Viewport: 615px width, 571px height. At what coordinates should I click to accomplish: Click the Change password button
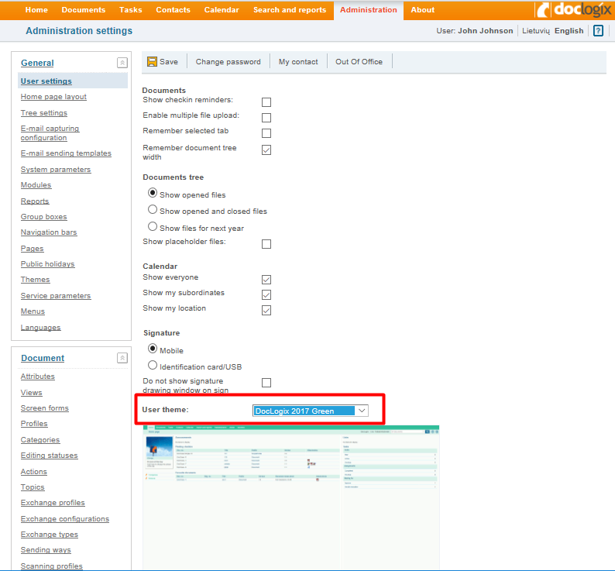(x=228, y=62)
